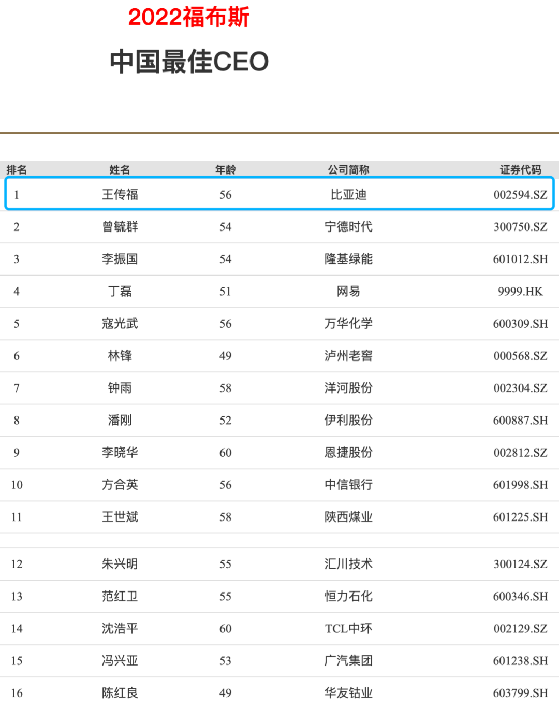Screen dimensions: 559x708
Task: Click stock code 601998.SH
Action: click(520, 485)
